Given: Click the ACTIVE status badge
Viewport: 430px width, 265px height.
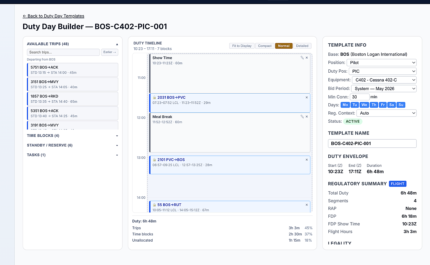Looking at the screenshot, I should pyautogui.click(x=353, y=121).
